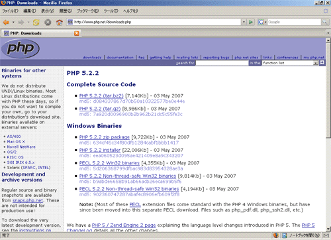Click the URL address bar field
Viewport: 331px width, 240px height.
pos(154,22)
